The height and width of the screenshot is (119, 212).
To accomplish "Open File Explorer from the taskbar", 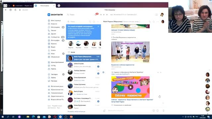I will [28, 117].
